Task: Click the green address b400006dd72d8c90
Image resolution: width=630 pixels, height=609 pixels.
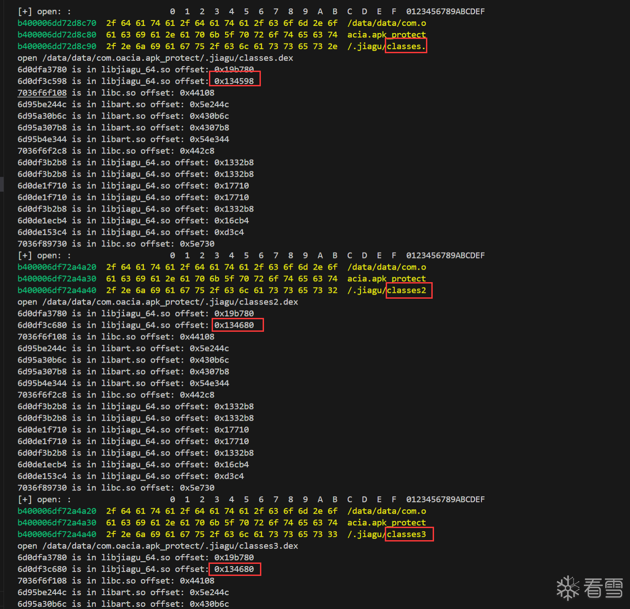Action: pos(57,47)
